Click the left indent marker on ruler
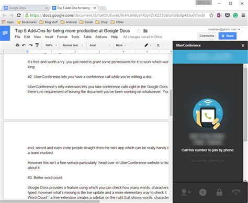The width and height of the screenshot is (248, 203). coord(27,52)
